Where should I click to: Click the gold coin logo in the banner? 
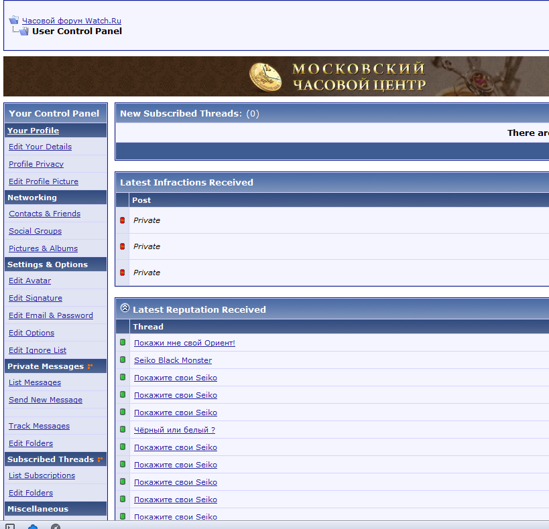click(x=265, y=76)
